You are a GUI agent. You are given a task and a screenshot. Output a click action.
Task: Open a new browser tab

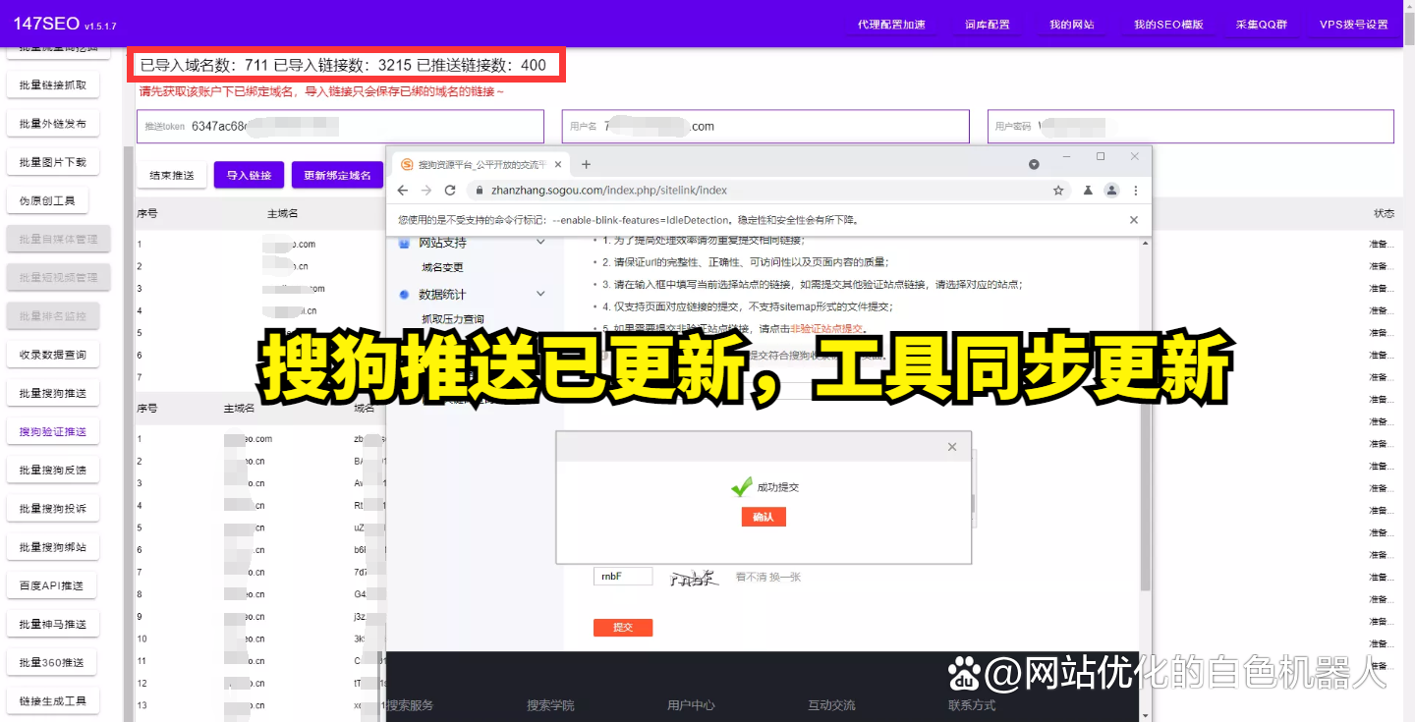tap(587, 164)
